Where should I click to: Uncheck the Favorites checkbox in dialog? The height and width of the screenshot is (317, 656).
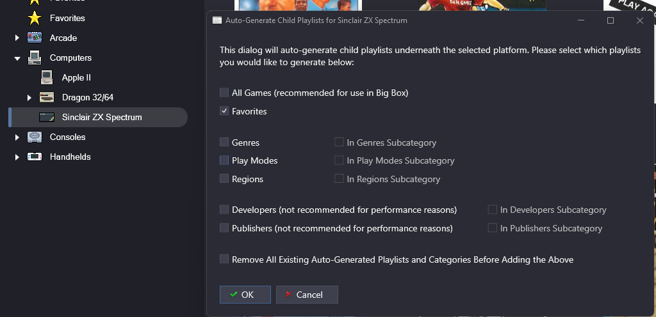point(224,111)
